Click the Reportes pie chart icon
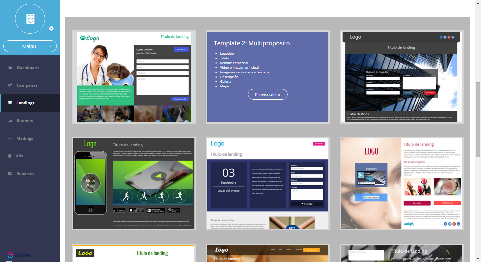This screenshot has width=481, height=262. coord(10,174)
